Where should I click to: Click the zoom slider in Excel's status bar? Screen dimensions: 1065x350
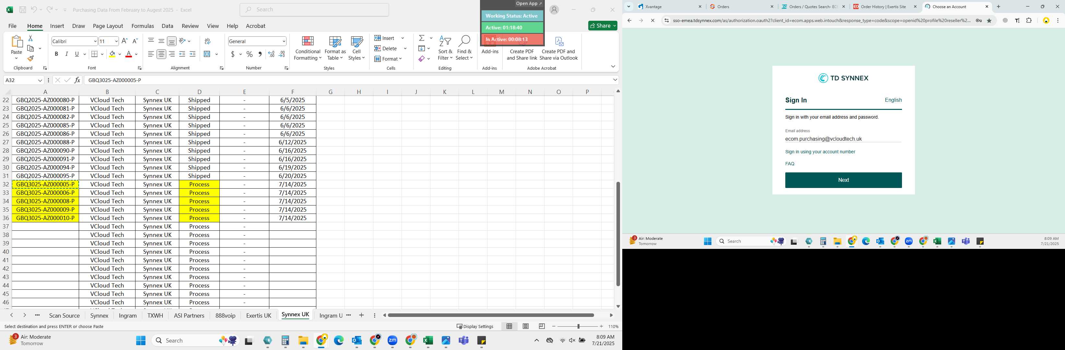pyautogui.click(x=578, y=326)
